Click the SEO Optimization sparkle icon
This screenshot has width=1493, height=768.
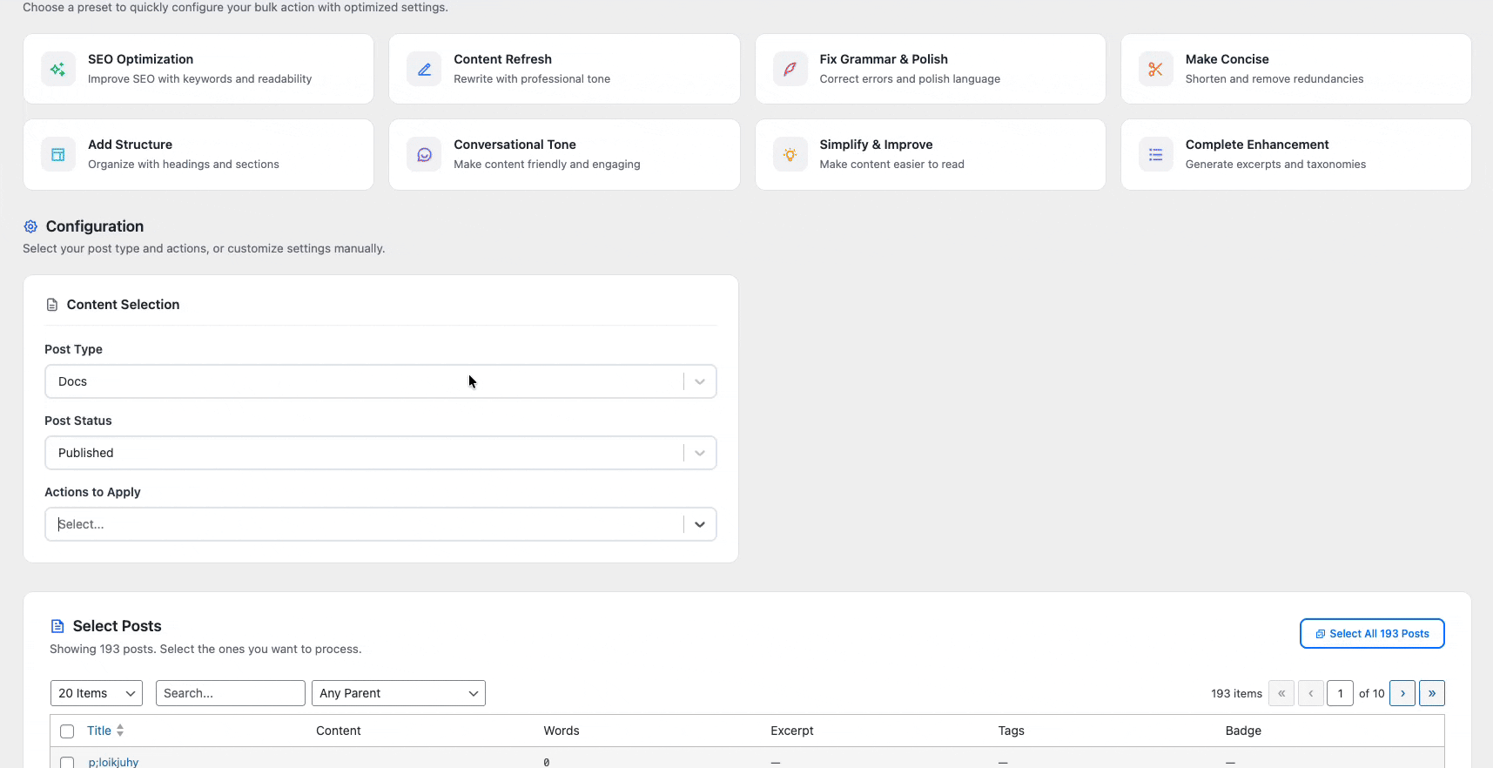[x=58, y=70]
